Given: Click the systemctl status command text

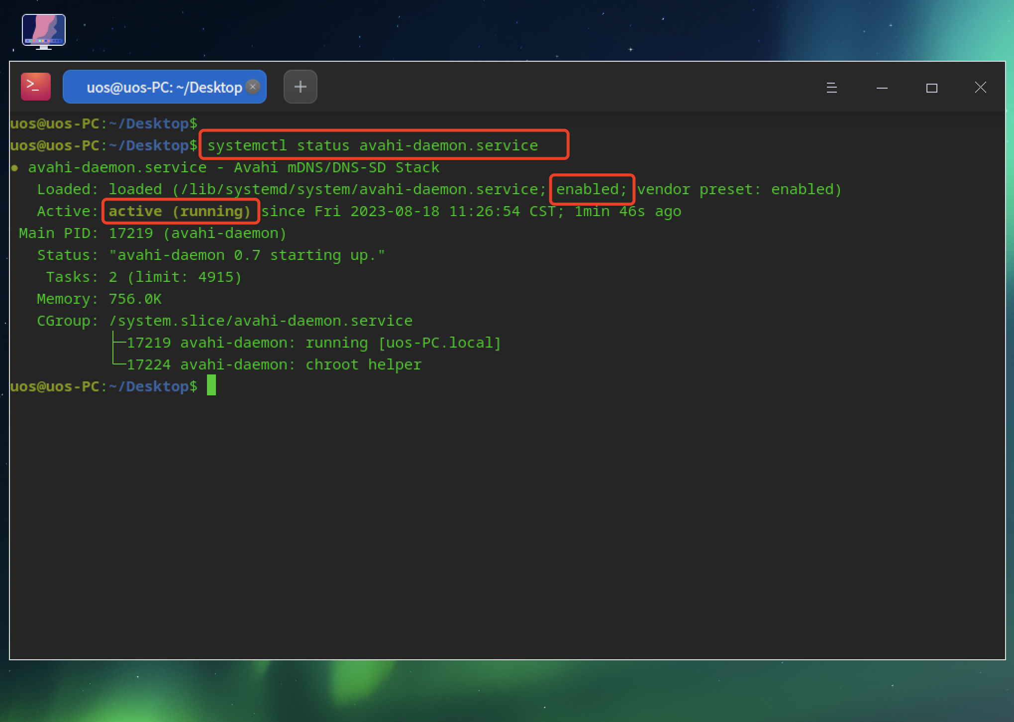Looking at the screenshot, I should coord(372,145).
